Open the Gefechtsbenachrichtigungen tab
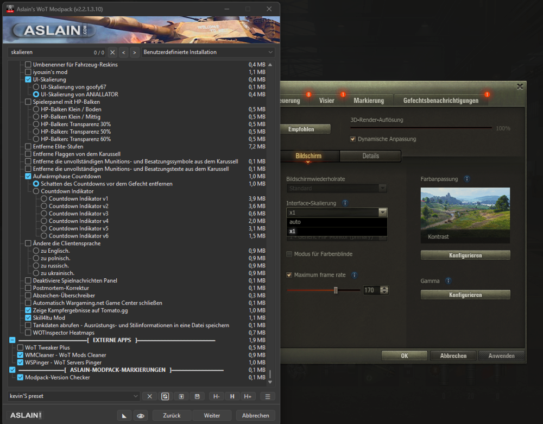The height and width of the screenshot is (424, 543). coord(441,101)
